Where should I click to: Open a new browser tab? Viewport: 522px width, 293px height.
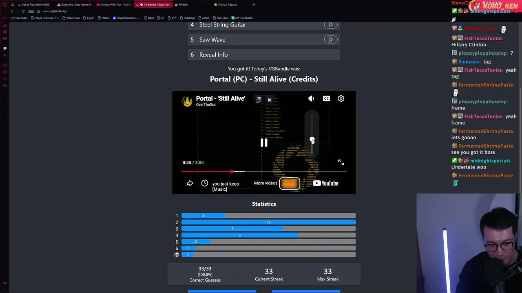coord(254,4)
